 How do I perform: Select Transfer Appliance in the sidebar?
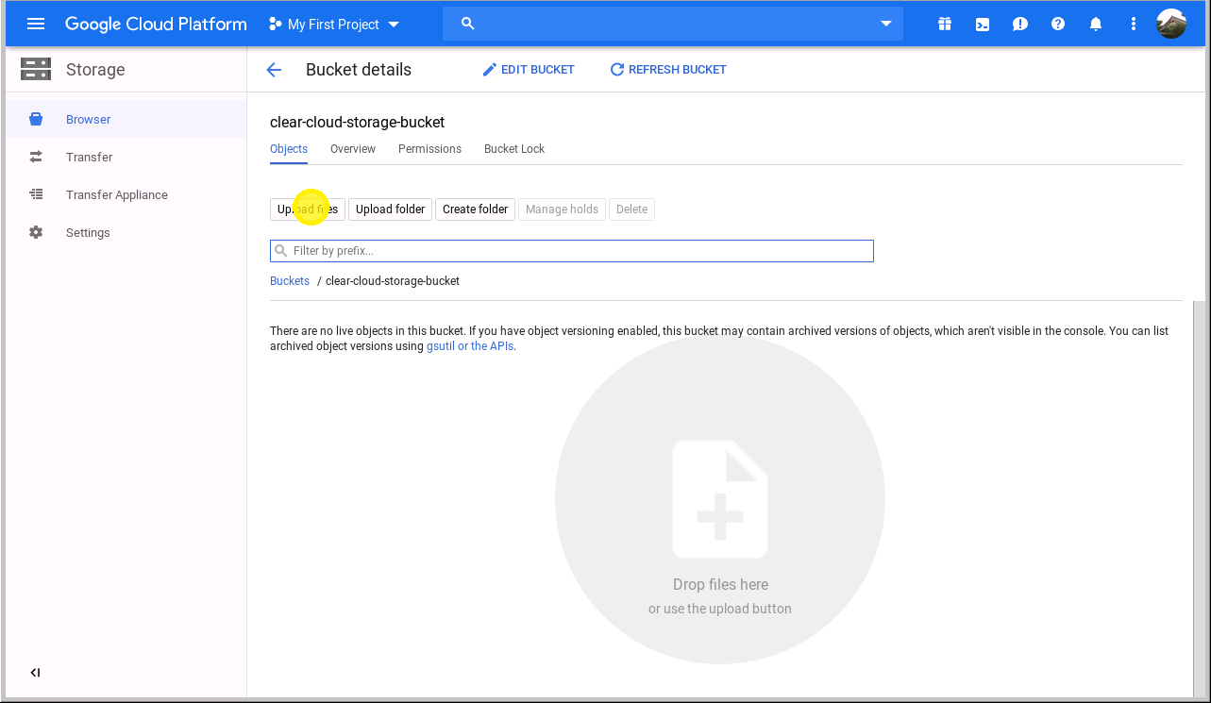coord(126,194)
